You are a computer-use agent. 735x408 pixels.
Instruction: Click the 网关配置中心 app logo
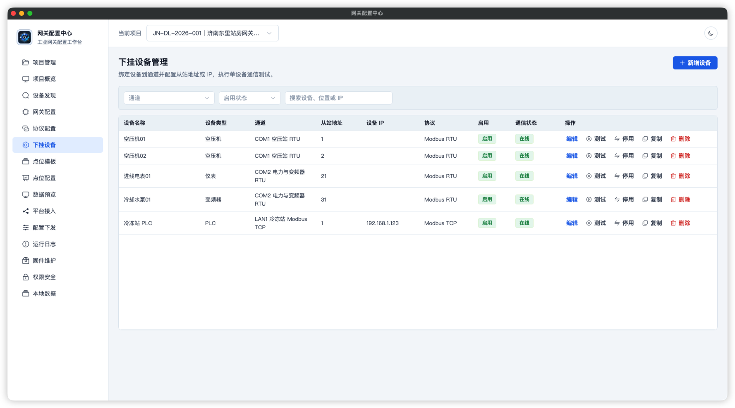click(24, 37)
